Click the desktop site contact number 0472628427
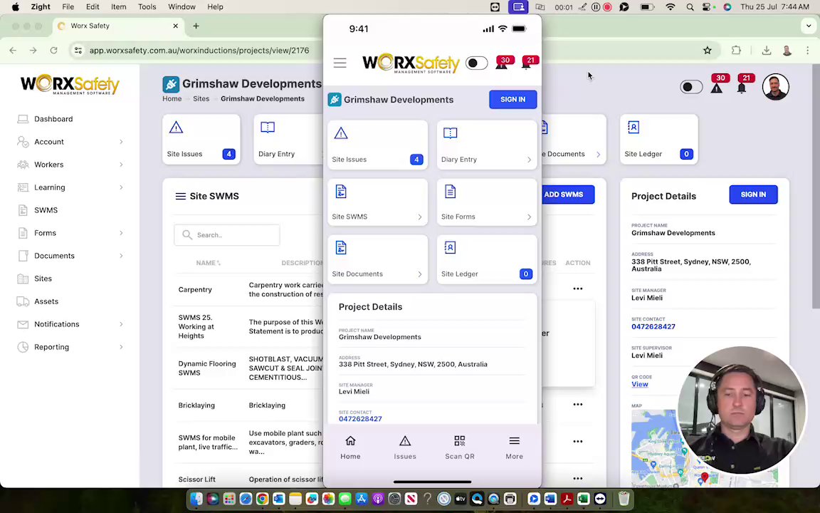This screenshot has height=513, width=820. [x=653, y=326]
